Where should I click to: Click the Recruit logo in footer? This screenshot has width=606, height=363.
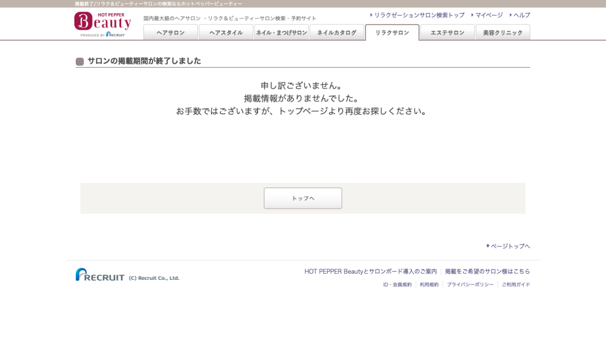click(100, 275)
